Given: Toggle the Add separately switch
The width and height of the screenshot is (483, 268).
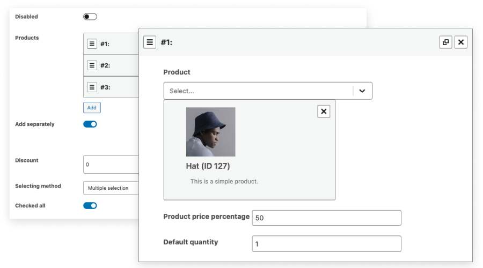Looking at the screenshot, I should click(90, 124).
